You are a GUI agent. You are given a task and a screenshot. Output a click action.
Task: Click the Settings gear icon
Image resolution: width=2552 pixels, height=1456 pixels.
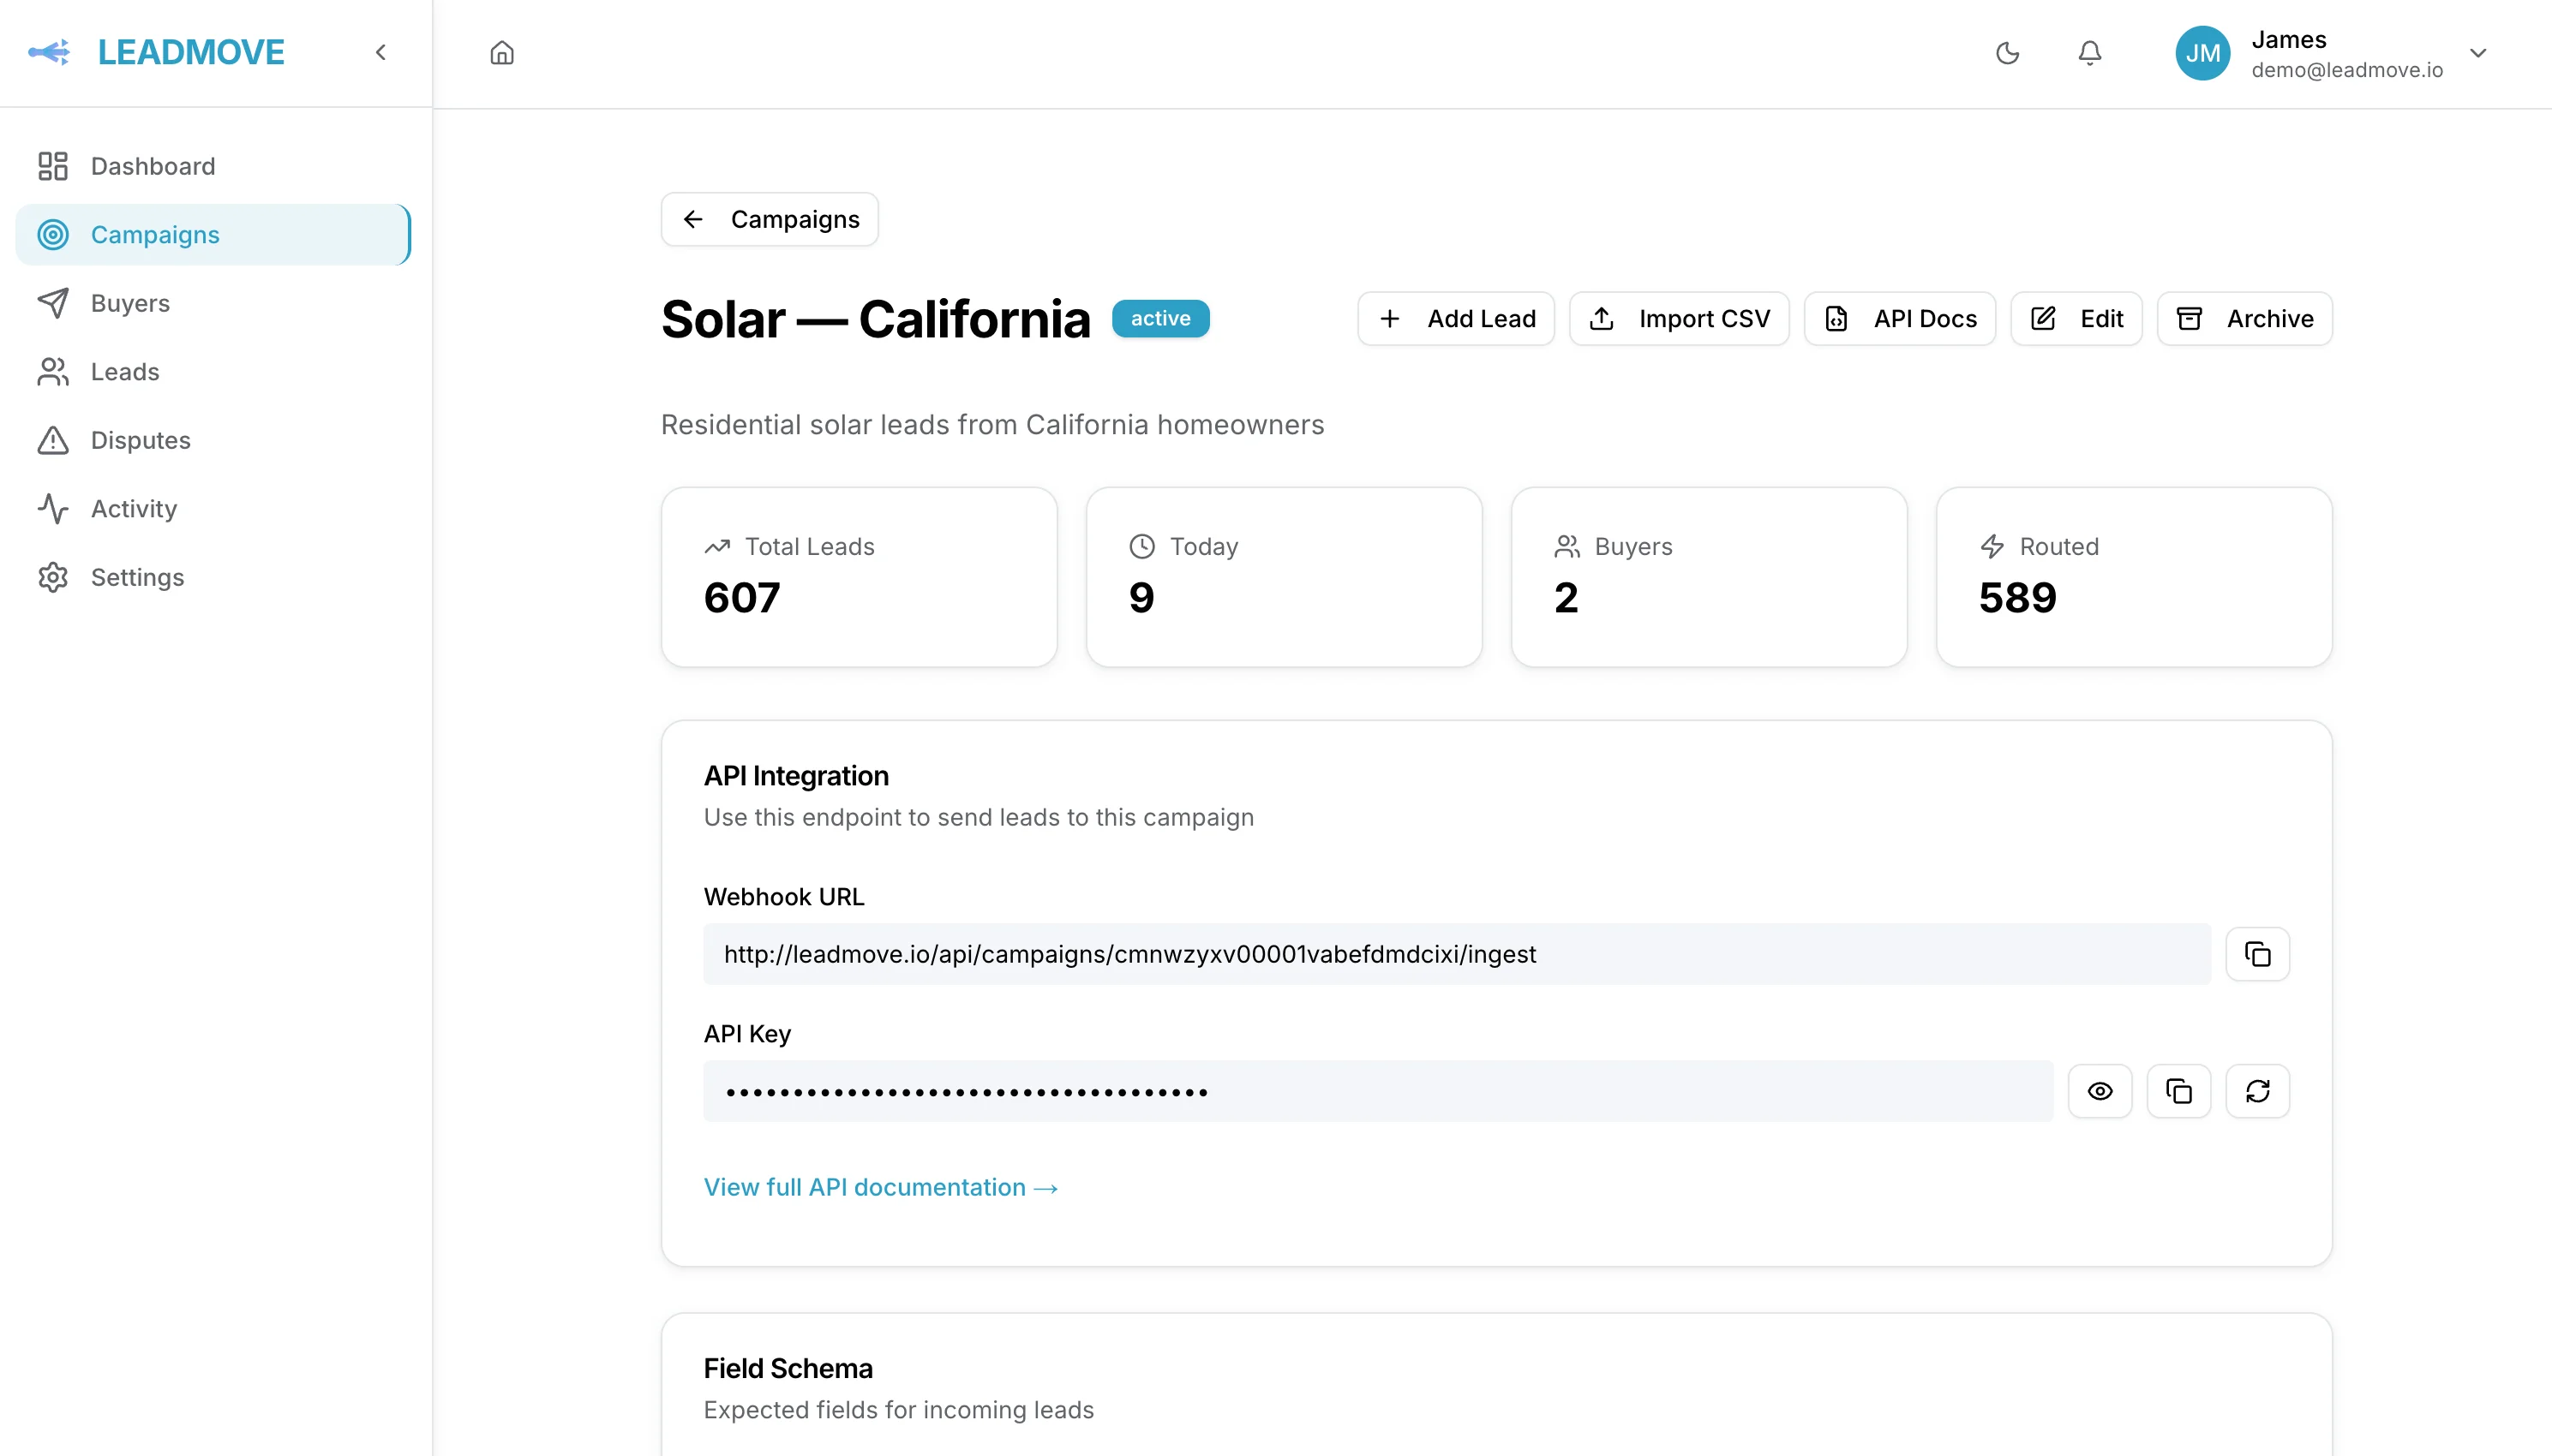(x=53, y=577)
